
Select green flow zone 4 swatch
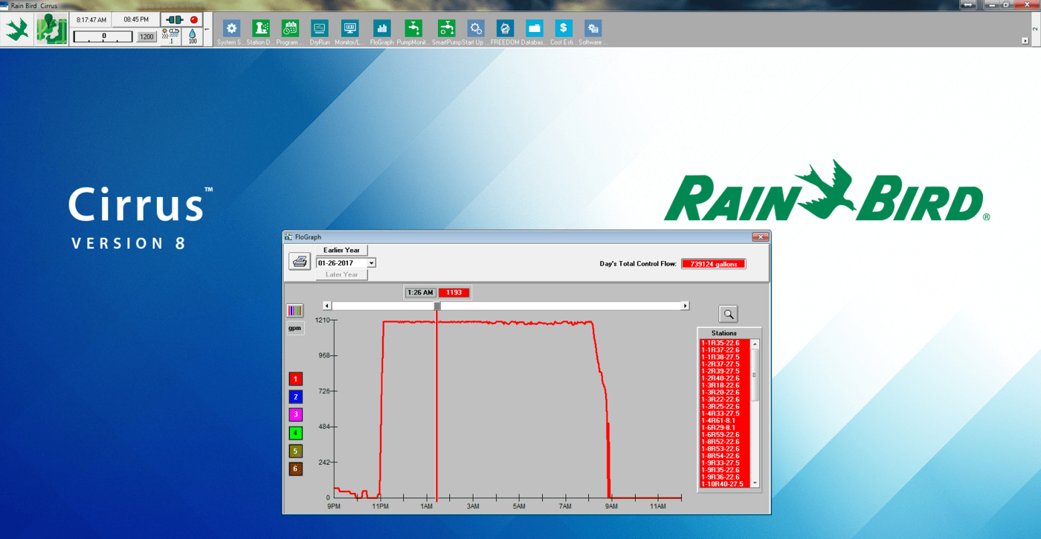295,433
